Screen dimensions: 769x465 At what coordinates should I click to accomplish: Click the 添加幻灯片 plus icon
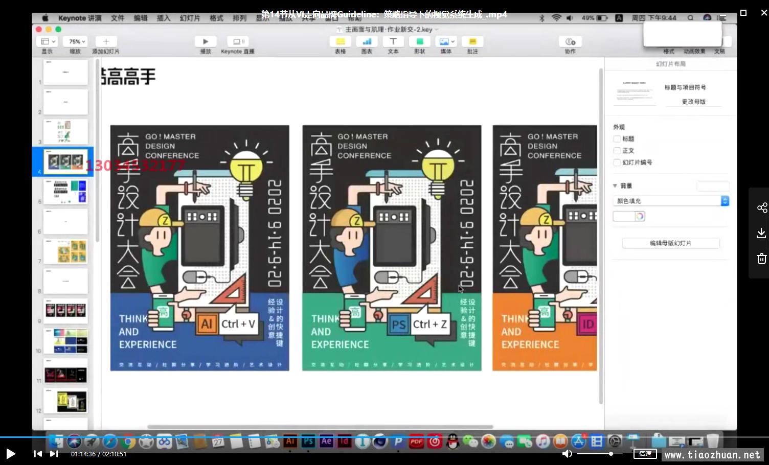click(x=106, y=41)
